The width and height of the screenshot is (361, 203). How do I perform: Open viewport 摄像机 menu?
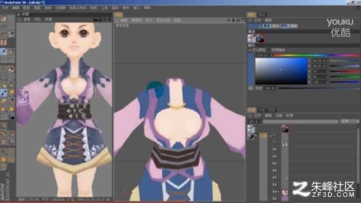click(x=137, y=20)
